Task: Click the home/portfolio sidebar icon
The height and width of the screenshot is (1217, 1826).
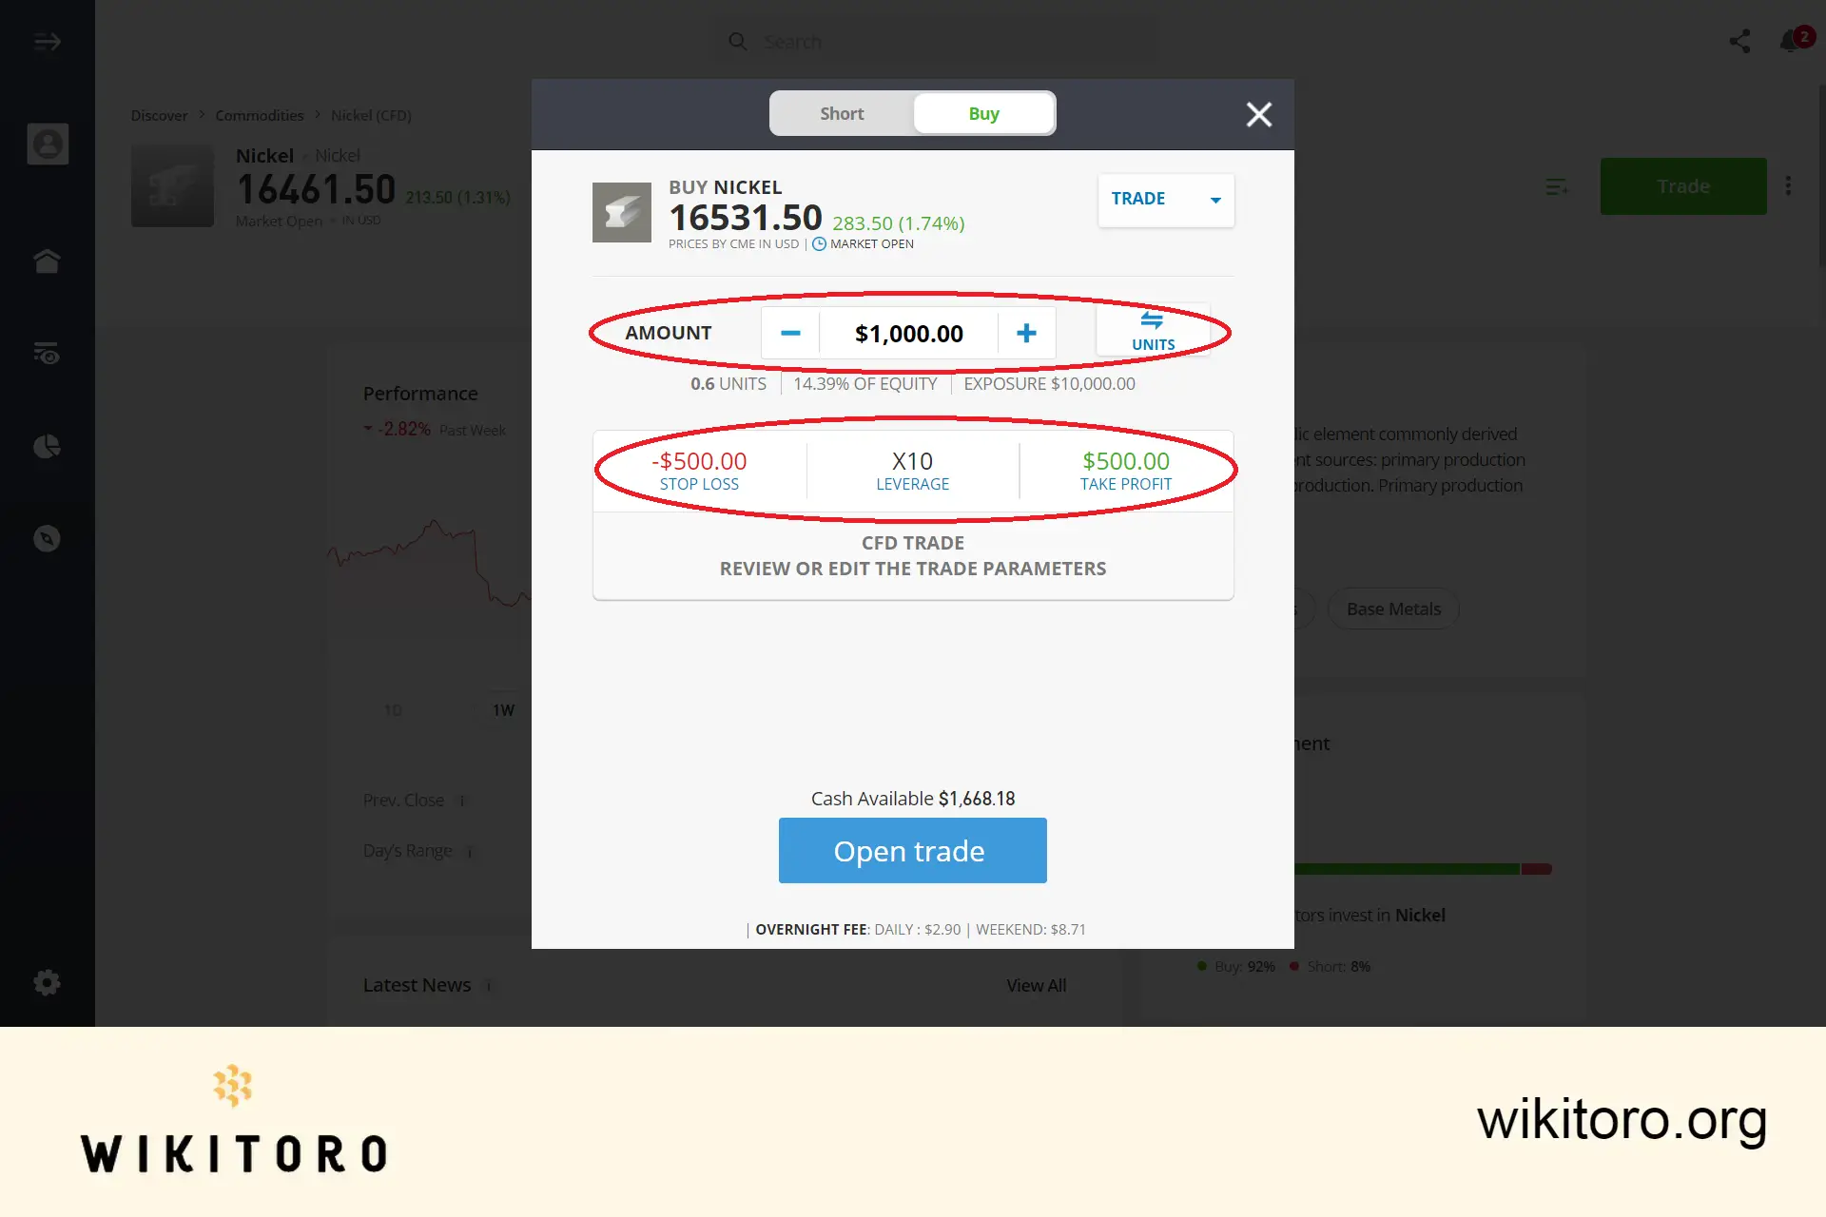Action: coord(48,261)
